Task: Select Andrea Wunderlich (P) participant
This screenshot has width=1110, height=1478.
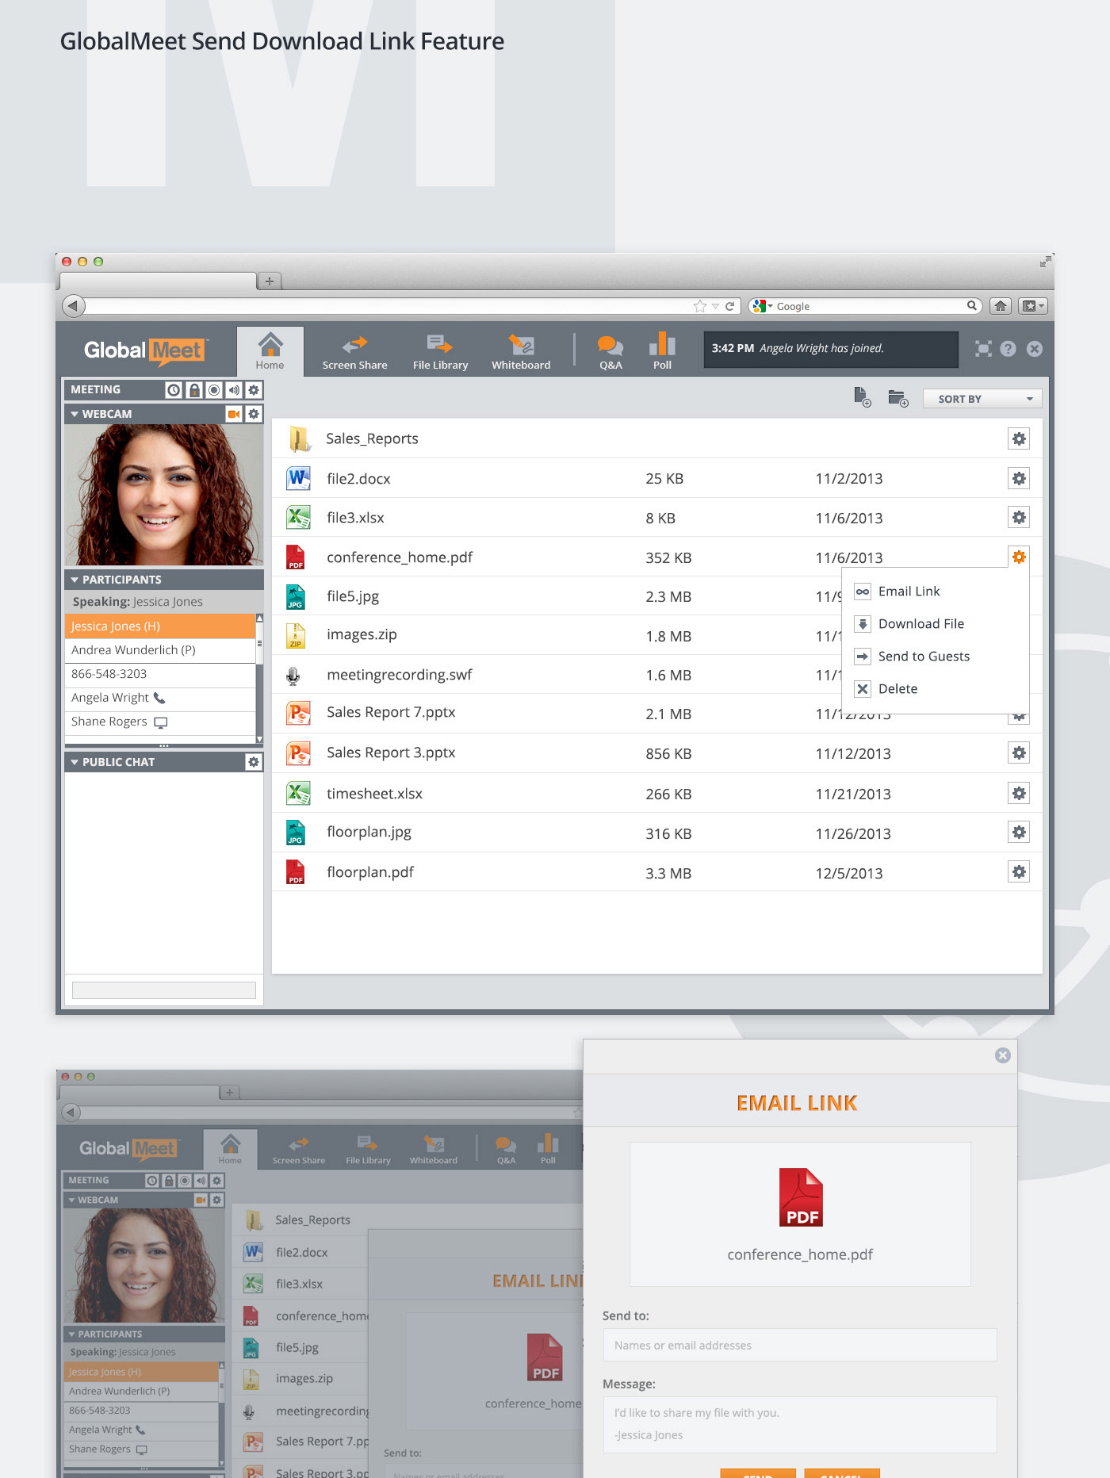Action: 159,650
